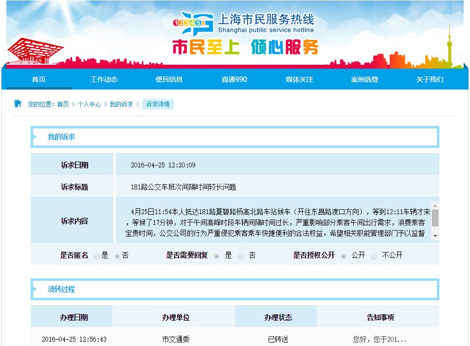The height and width of the screenshot is (346, 470).
Task: Select 否 for 是否匿名
Action: (x=117, y=256)
